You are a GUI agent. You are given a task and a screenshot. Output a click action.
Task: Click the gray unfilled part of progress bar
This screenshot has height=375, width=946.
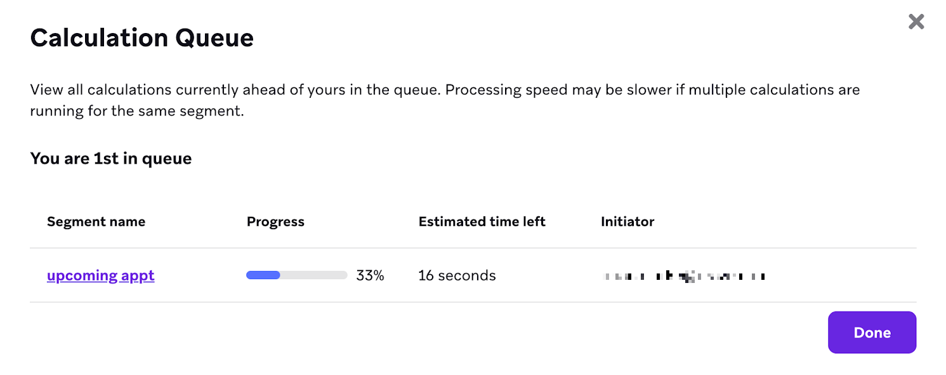(314, 275)
